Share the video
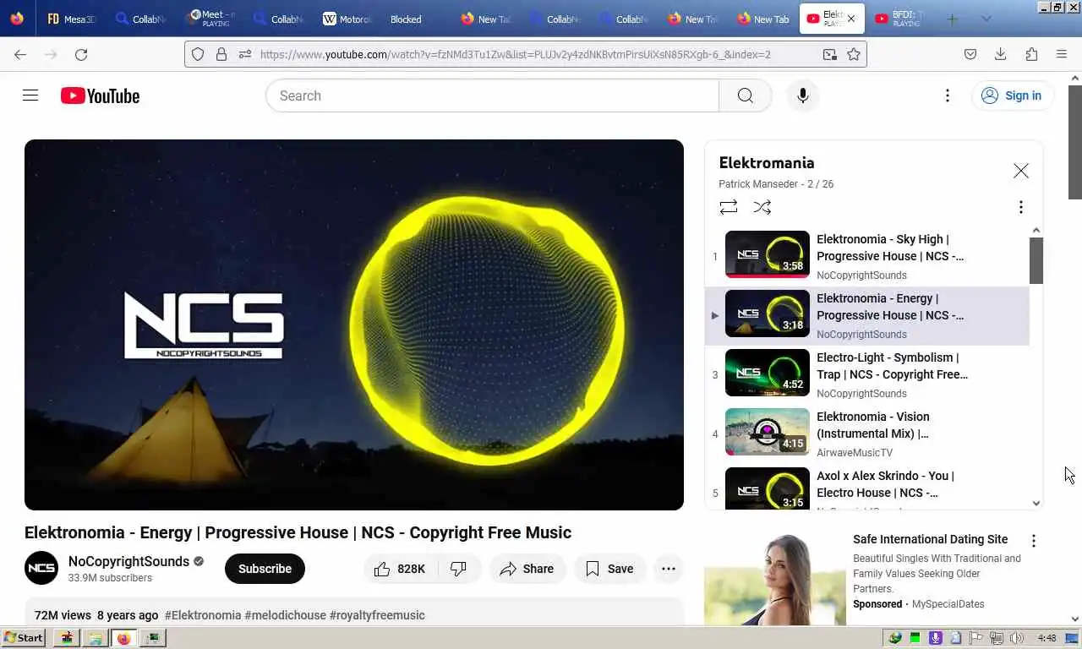Image resolution: width=1082 pixels, height=649 pixels. (527, 569)
